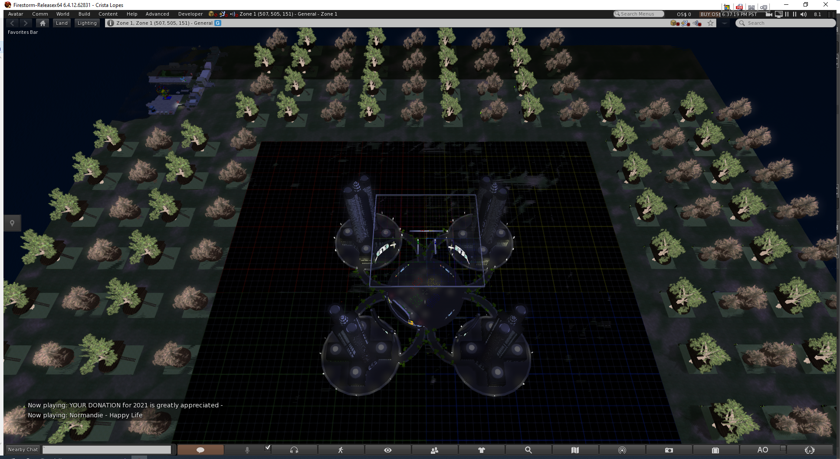Open the magnifier Search toolbar button
The image size is (840, 459).
pyautogui.click(x=528, y=450)
